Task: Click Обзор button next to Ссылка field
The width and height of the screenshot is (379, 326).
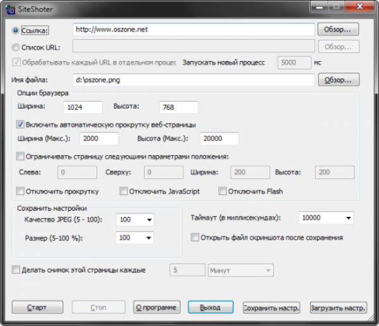Action: pyautogui.click(x=338, y=30)
